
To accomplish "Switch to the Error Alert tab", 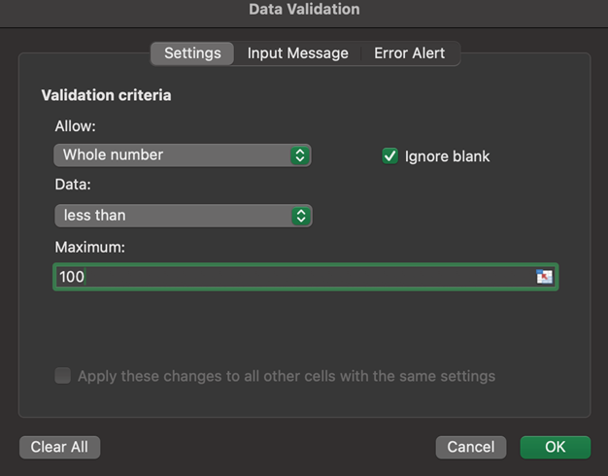I will coord(409,53).
